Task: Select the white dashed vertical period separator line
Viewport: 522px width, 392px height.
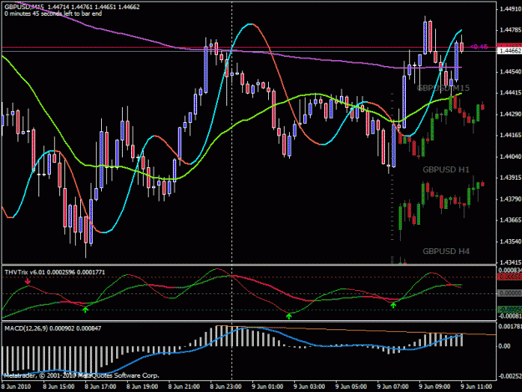Action: pyautogui.click(x=232, y=190)
